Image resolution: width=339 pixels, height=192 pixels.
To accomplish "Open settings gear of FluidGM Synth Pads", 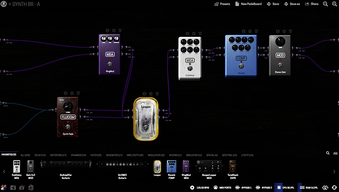I will click(72, 93).
